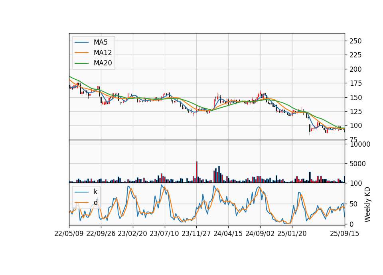Click the blue MA5 legend line sample
Screen dimensions: 383x275
click(81, 42)
